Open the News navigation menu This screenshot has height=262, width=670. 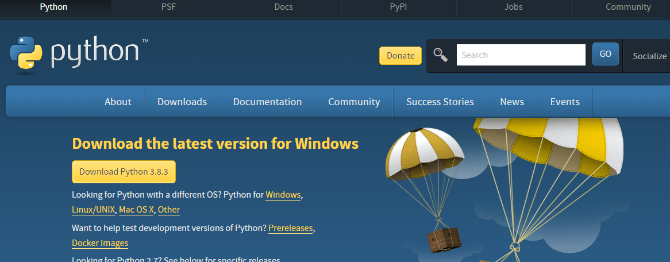tap(512, 102)
